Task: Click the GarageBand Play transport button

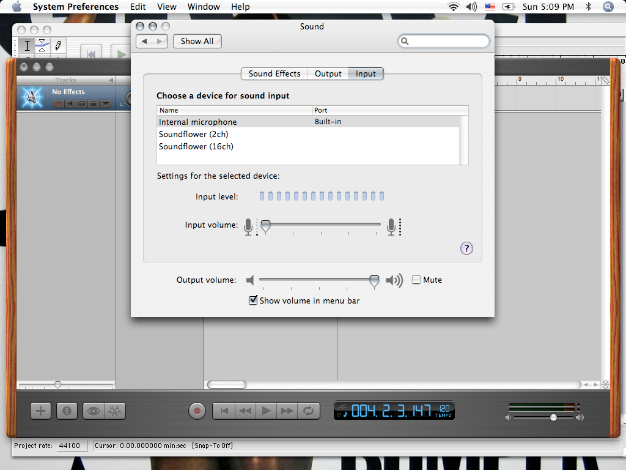Action: (x=267, y=411)
